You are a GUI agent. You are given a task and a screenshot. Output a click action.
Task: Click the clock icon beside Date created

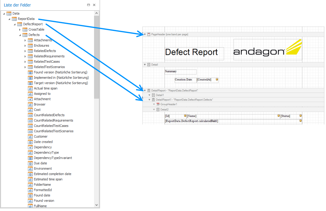(x=30, y=142)
